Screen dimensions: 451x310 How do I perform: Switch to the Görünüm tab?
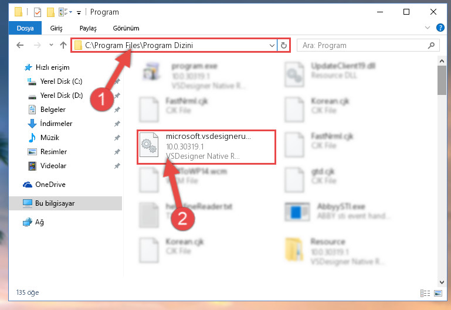coord(126,28)
